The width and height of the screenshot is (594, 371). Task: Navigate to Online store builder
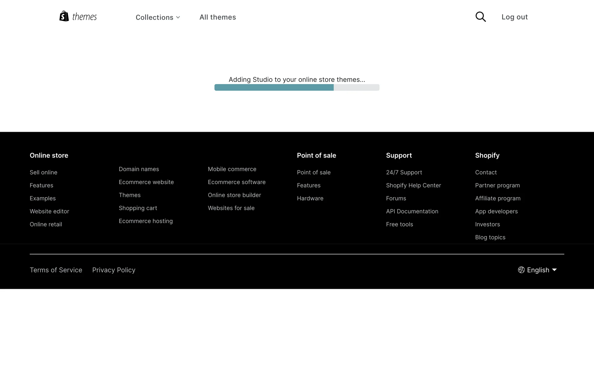234,195
